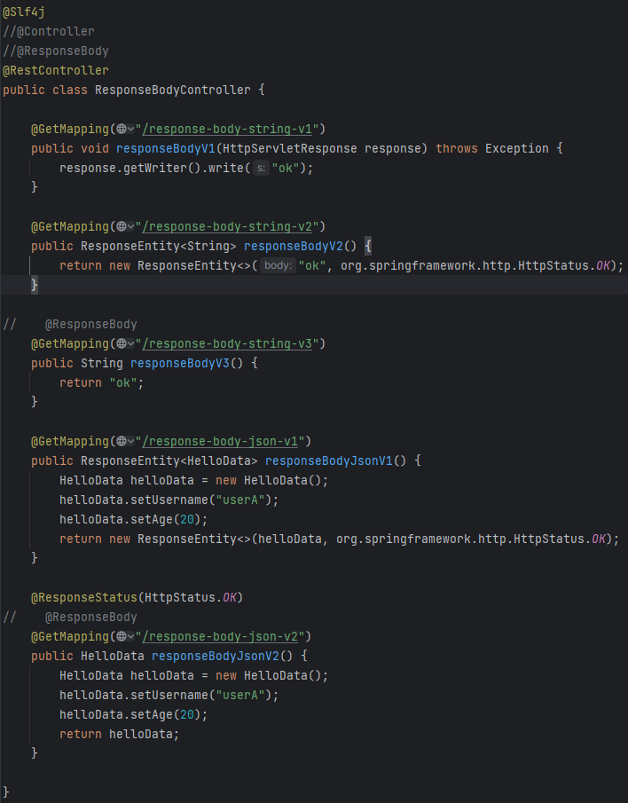Click the @ResponseStatus annotation
Image resolution: width=628 pixels, height=803 pixels.
[84, 597]
